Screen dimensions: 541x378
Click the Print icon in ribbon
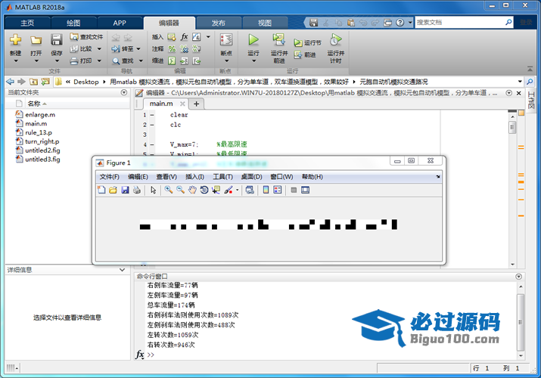[74, 61]
